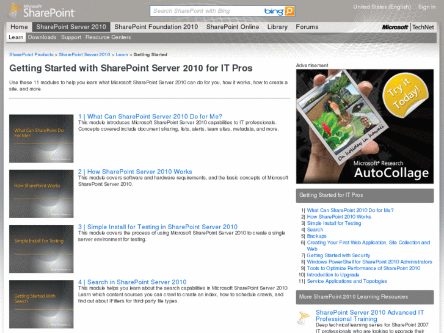Click sidebar link Introduction to Upgrade

point(333,275)
